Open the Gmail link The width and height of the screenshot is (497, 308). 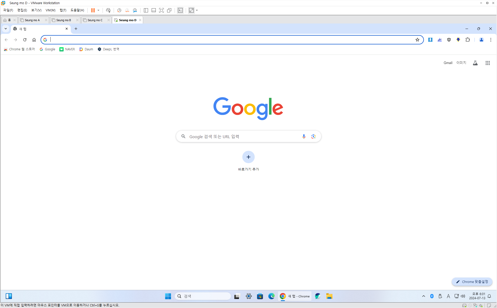click(x=448, y=63)
